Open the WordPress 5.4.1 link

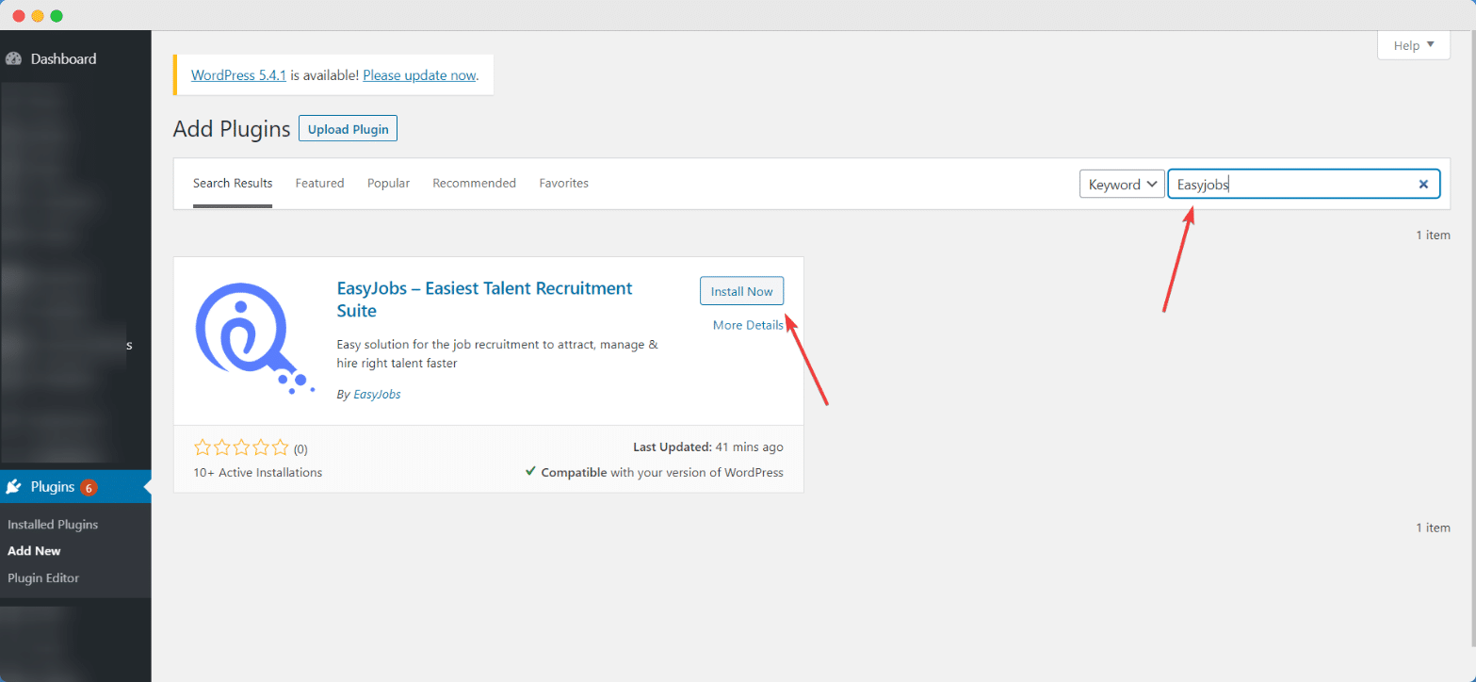click(238, 75)
